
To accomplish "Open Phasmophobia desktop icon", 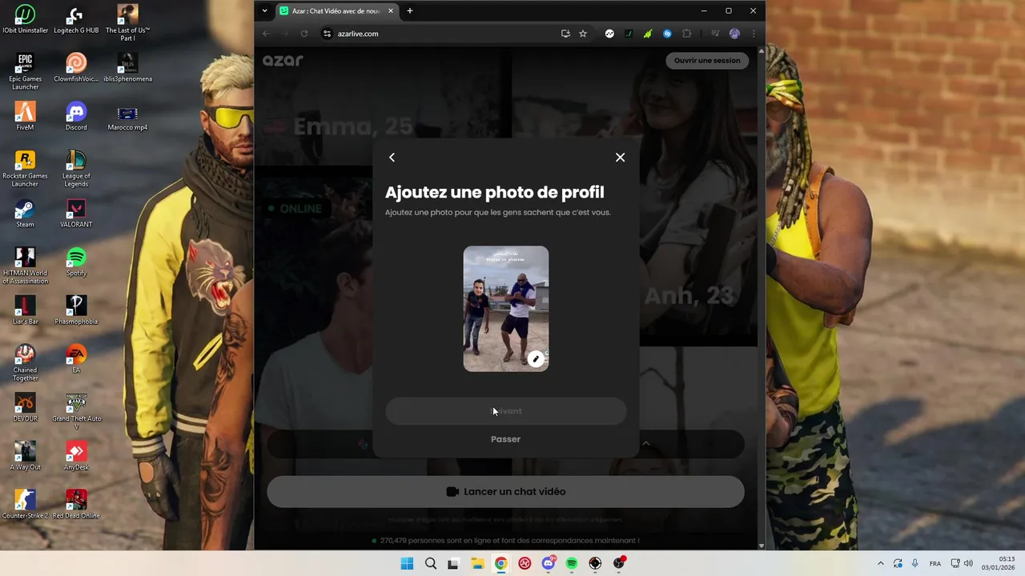I will pos(76,310).
